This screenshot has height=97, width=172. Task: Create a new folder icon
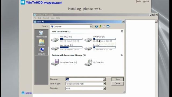tap(104, 26)
